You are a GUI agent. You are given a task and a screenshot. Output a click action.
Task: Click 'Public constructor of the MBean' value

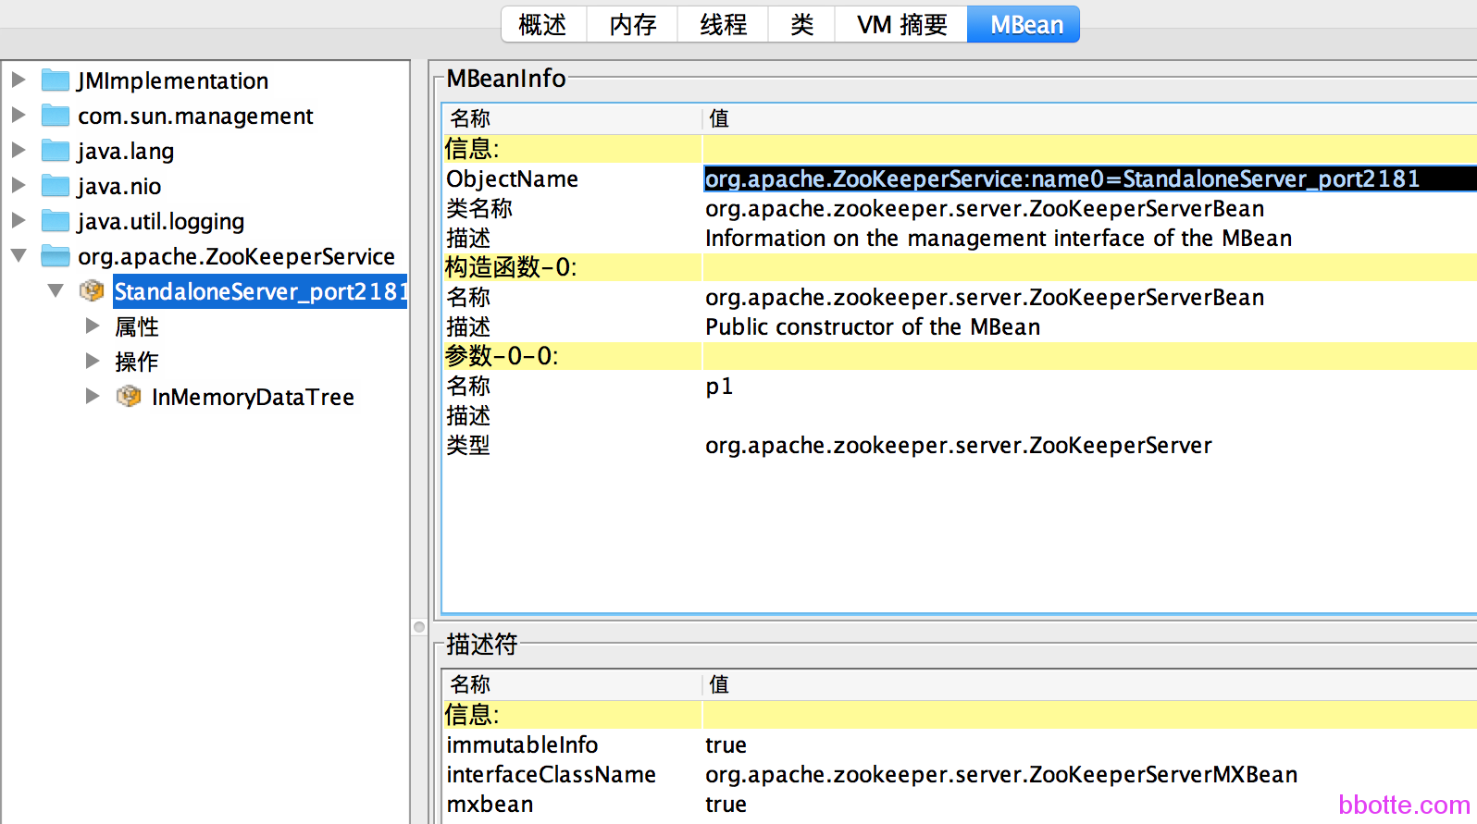pos(873,326)
